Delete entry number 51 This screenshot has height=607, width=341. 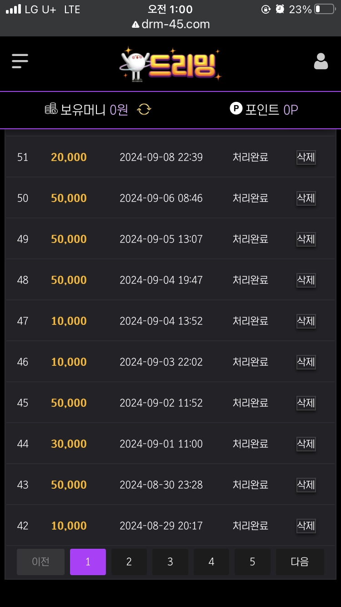tap(306, 157)
